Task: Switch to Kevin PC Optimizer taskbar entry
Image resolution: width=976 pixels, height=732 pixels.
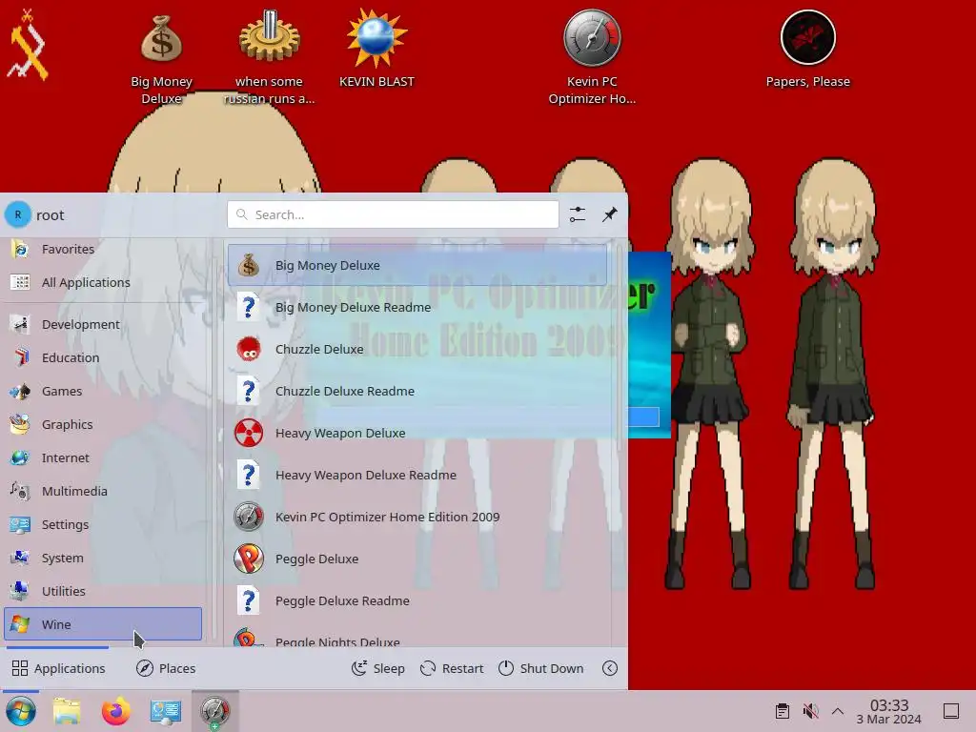Action: tap(214, 711)
